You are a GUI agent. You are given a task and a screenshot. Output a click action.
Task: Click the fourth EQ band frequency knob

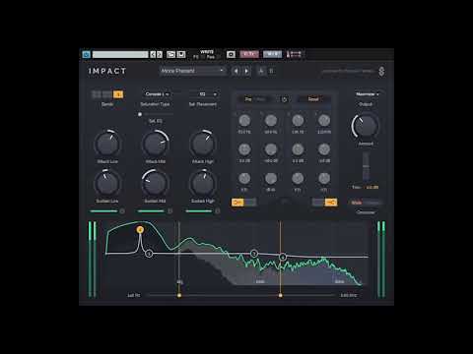pos(324,121)
